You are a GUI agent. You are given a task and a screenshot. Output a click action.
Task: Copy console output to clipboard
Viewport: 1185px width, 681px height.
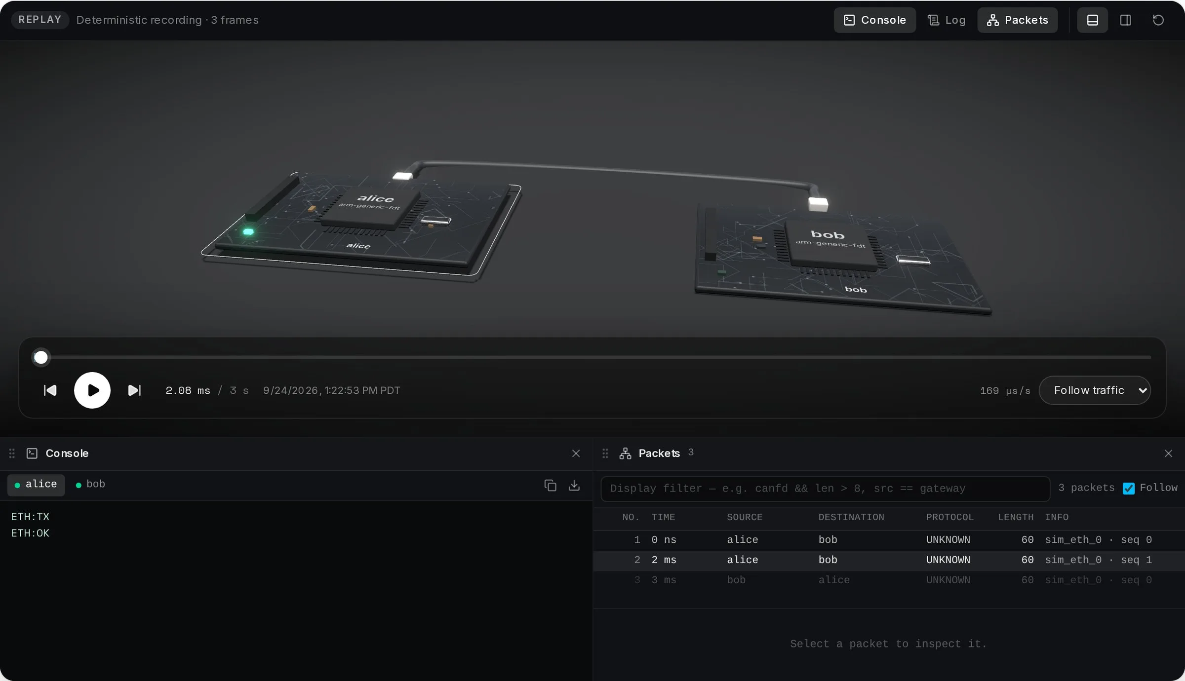(550, 486)
